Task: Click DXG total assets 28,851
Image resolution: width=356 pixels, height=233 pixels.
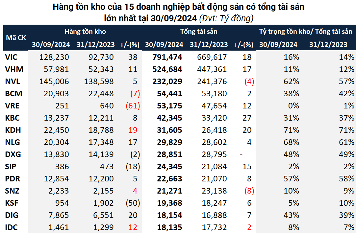Action: (x=169, y=154)
